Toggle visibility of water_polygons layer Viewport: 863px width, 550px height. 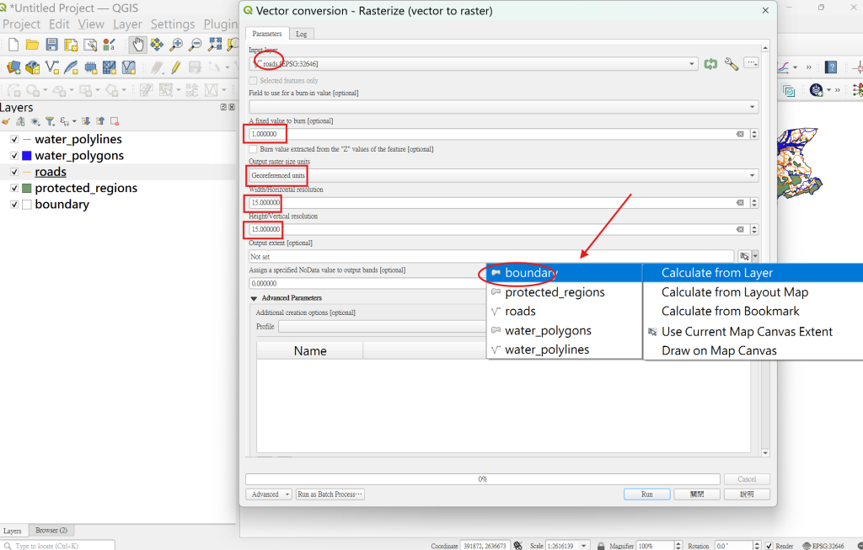pyautogui.click(x=14, y=156)
